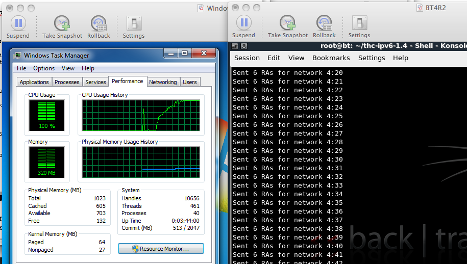Screen dimensions: 467x264
Task: Switch to the Networking tab
Action: pos(163,82)
